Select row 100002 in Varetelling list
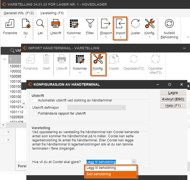The height and width of the screenshot is (180, 190). 15,71
